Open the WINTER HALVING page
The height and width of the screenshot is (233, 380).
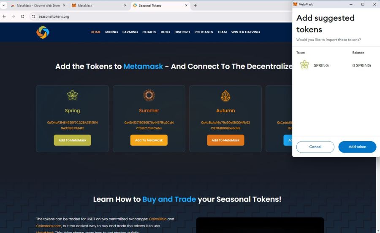245,32
